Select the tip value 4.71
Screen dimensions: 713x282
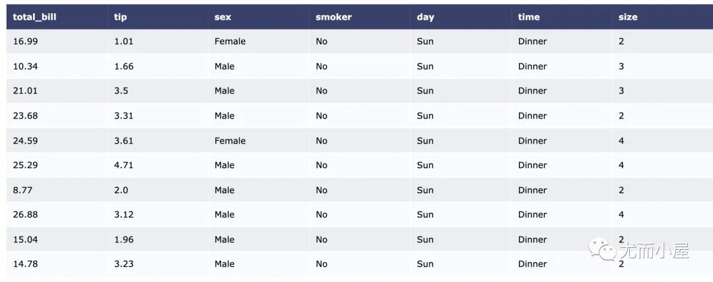click(x=123, y=165)
